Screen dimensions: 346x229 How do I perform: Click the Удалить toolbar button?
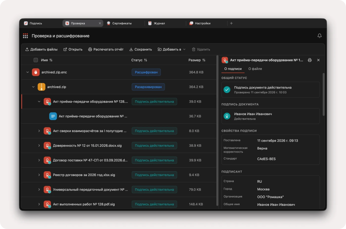pyautogui.click(x=201, y=49)
